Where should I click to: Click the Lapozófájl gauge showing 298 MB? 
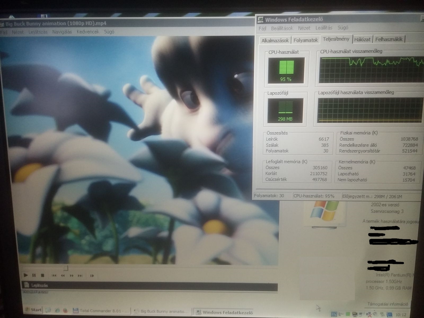[x=285, y=111]
